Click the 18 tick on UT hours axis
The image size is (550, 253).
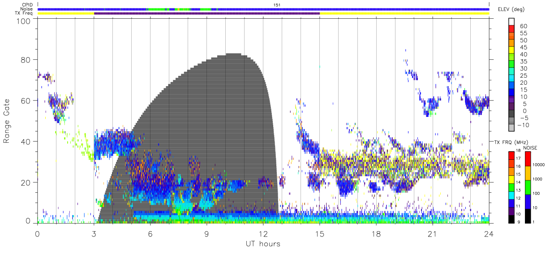coord(376,234)
